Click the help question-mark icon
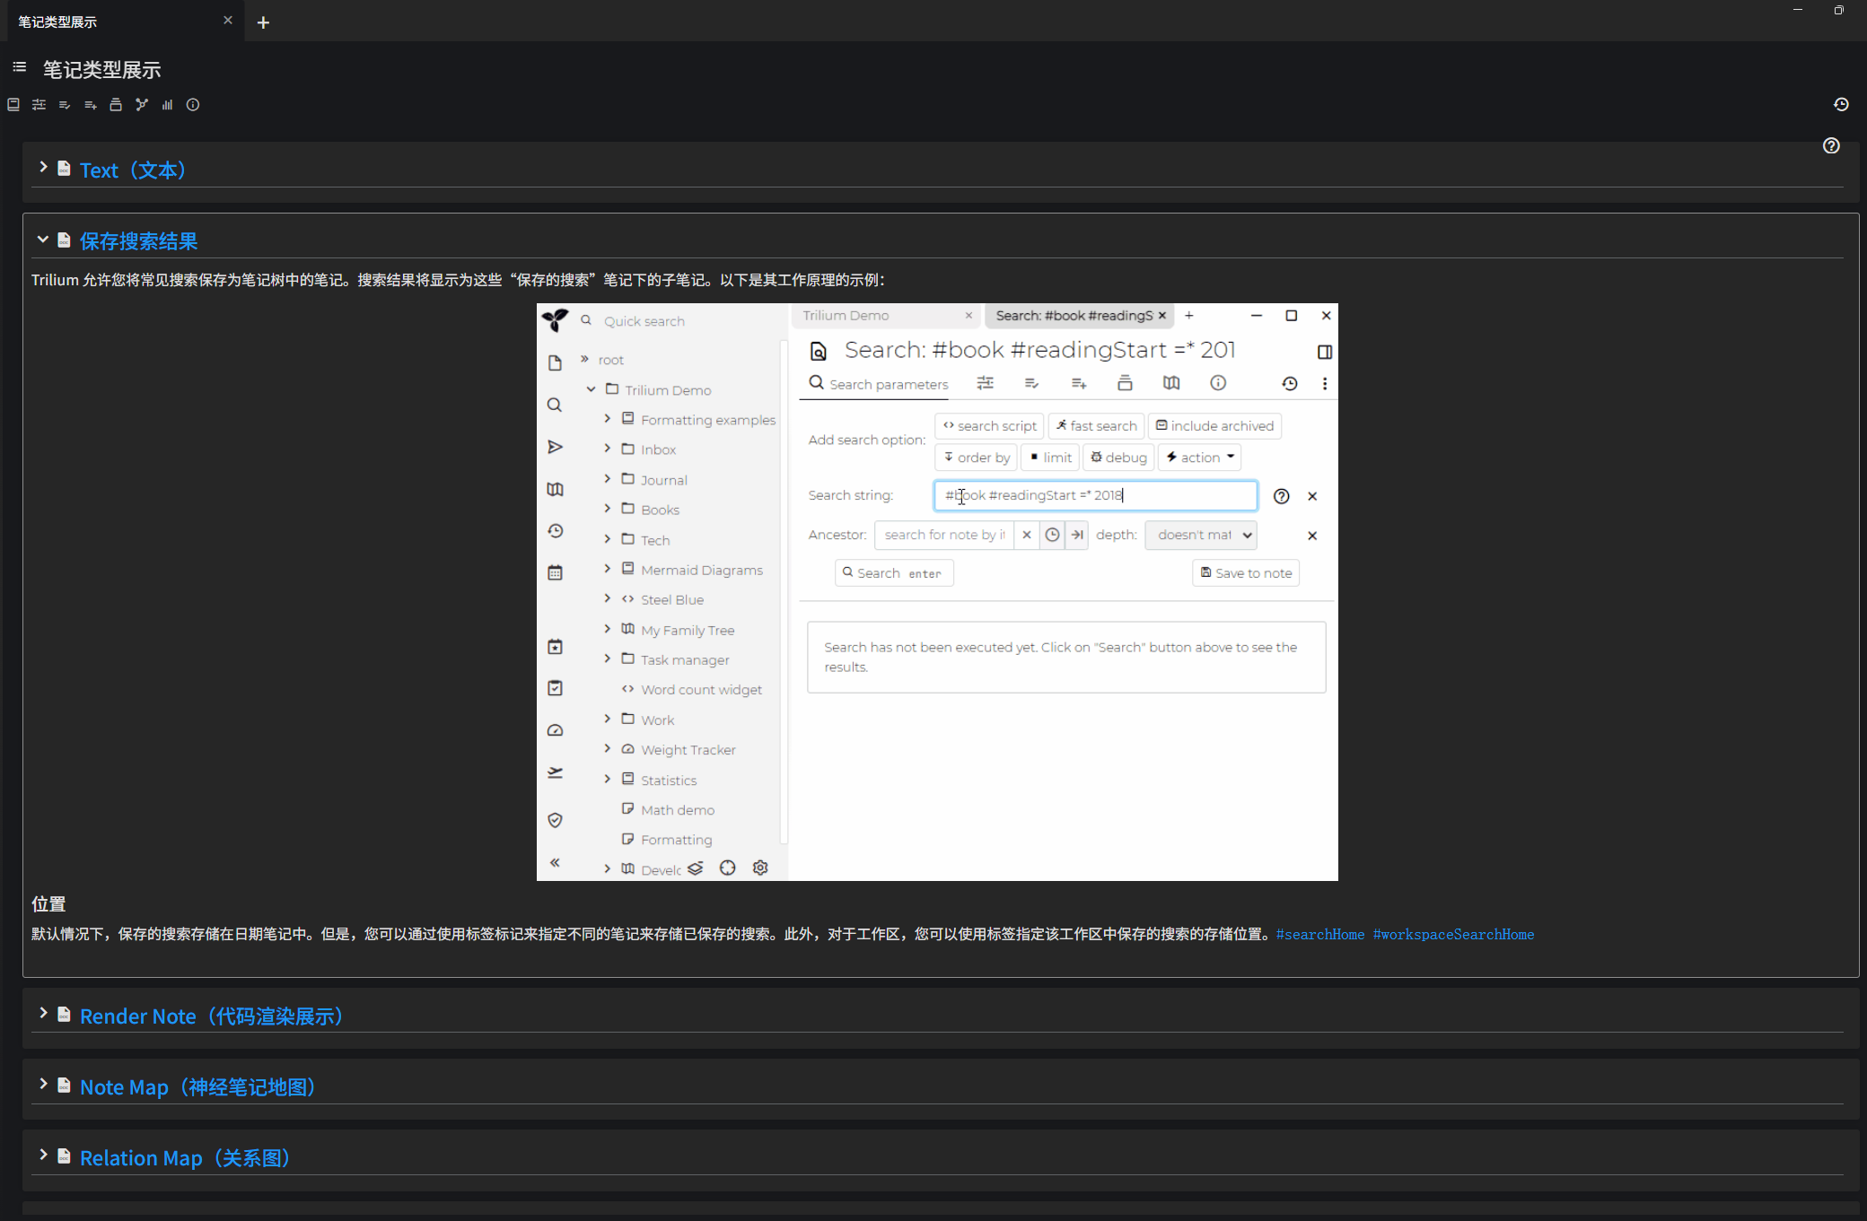The width and height of the screenshot is (1867, 1221). pyautogui.click(x=1831, y=145)
